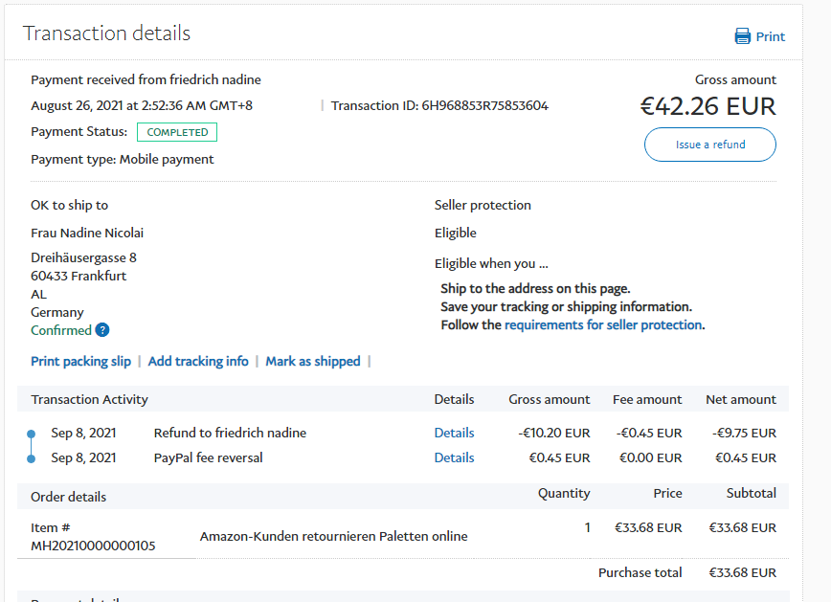
Task: Open Details for the PayPal fee reversal
Action: (454, 457)
